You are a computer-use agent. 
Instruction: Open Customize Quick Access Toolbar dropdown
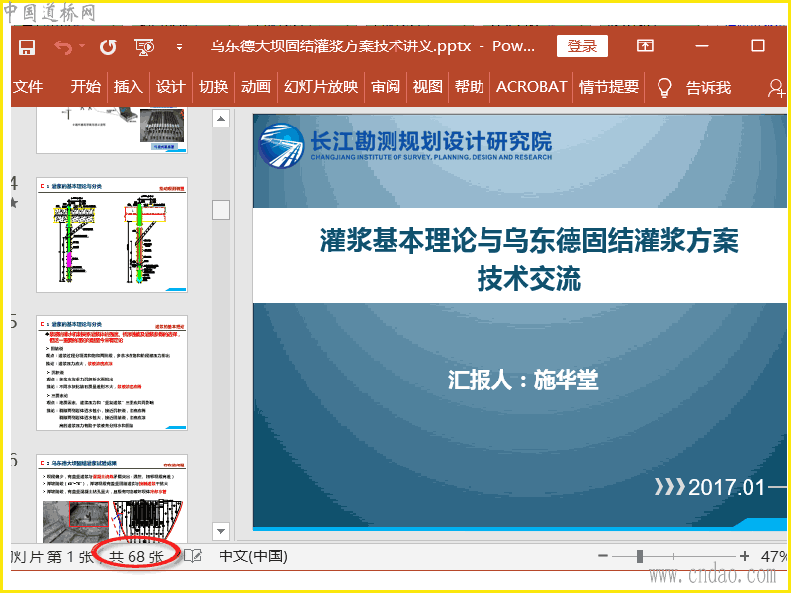pos(179,47)
